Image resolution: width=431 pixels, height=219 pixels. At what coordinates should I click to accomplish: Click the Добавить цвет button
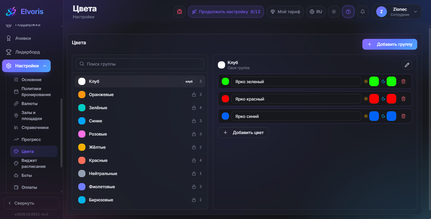243,133
